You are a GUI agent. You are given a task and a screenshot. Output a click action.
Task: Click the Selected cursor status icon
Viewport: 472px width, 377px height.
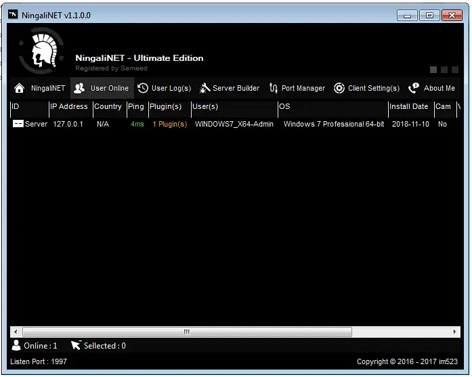tap(76, 345)
